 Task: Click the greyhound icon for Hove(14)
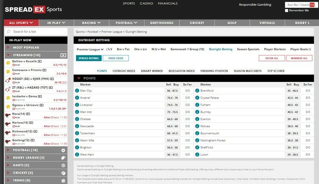coord(8,115)
